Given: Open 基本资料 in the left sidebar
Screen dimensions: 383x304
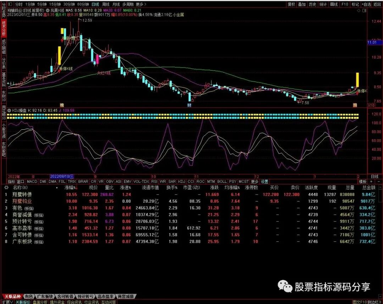Looking at the screenshot, I should coord(4,80).
